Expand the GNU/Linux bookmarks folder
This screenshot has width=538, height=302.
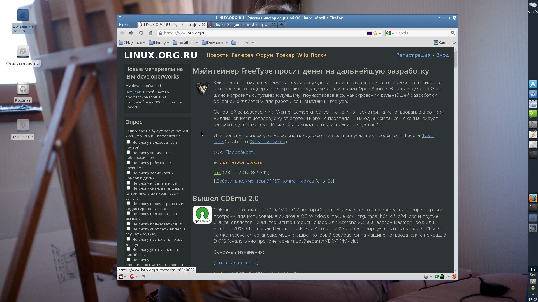132,43
